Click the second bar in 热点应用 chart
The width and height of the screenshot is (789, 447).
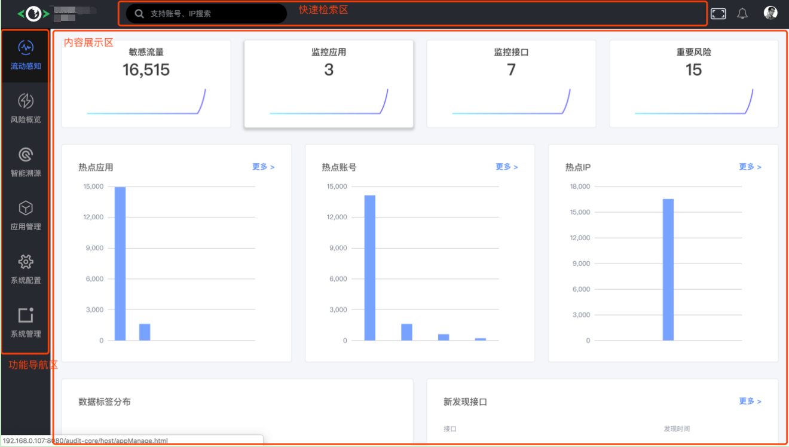click(x=145, y=332)
